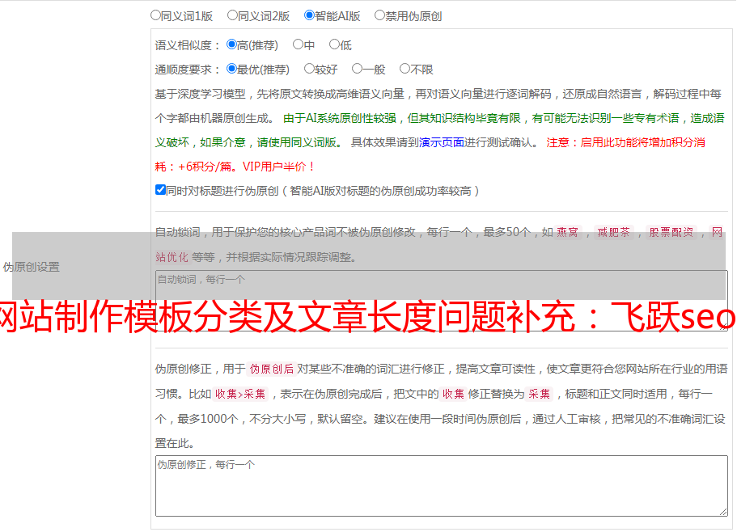Viewport: 737px width, 532px height.
Task: Click the 语义相似度： label text
Action: [x=188, y=45]
